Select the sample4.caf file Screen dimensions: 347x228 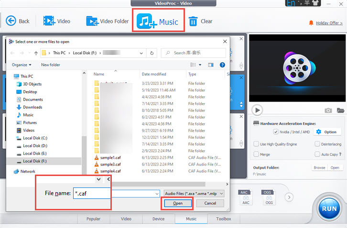pos(110,171)
